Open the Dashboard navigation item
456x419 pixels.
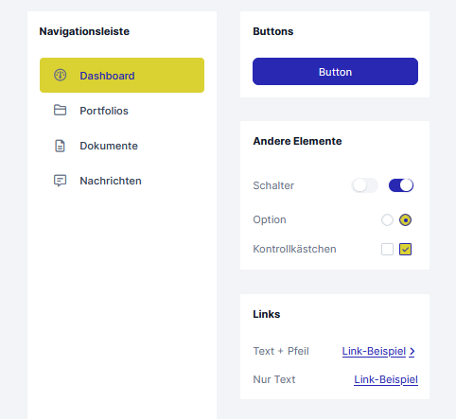point(122,76)
